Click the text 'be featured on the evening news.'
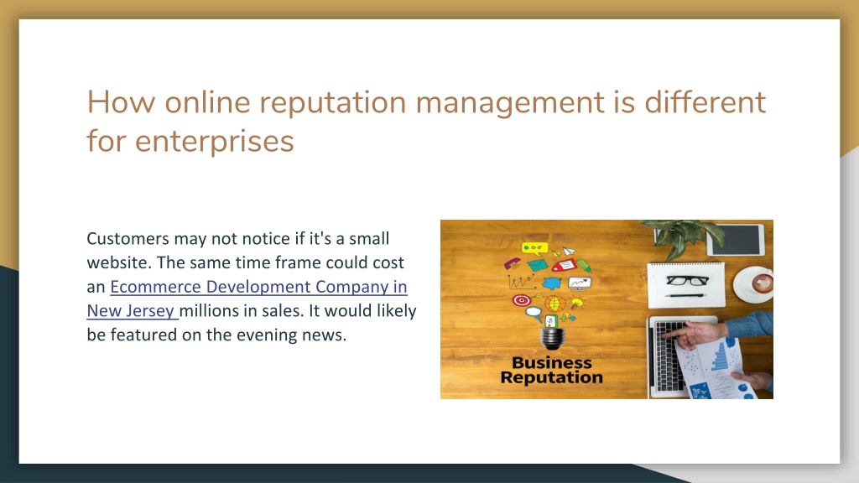Image resolution: width=859 pixels, height=483 pixels. tap(216, 335)
